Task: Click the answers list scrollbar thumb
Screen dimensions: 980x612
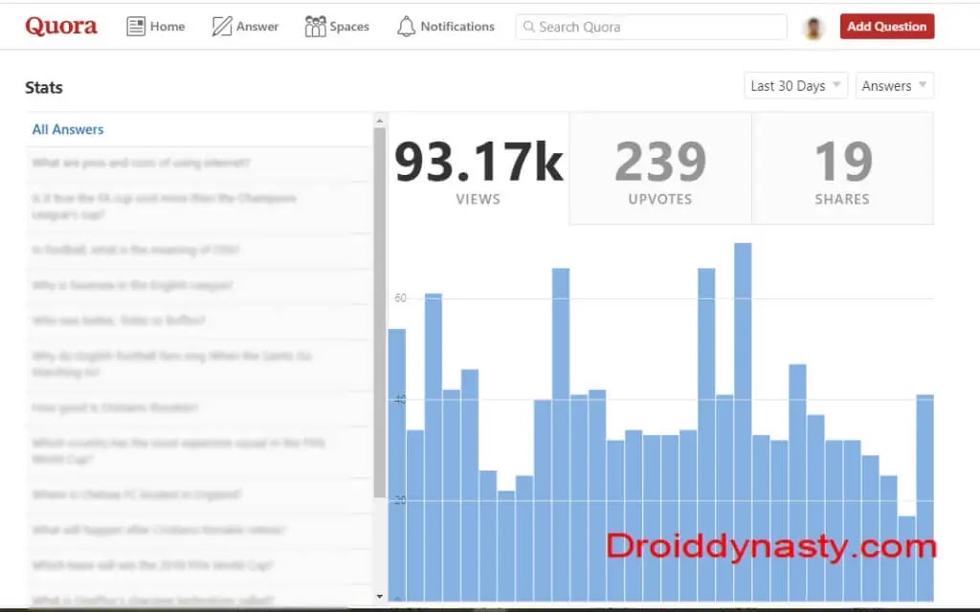Action: coord(379,313)
